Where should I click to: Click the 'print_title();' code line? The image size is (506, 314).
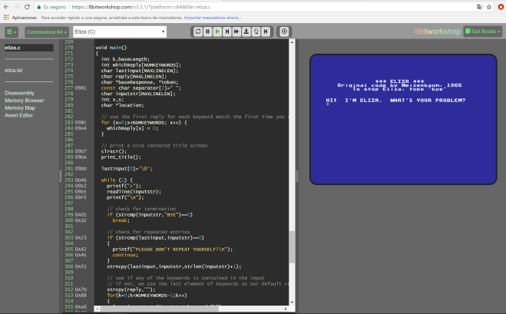click(x=121, y=157)
